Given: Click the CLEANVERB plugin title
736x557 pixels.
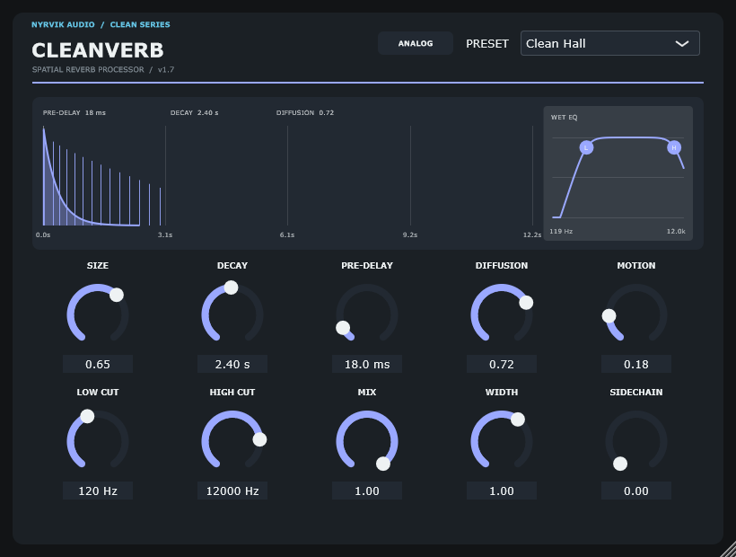Looking at the screenshot, I should coord(98,50).
